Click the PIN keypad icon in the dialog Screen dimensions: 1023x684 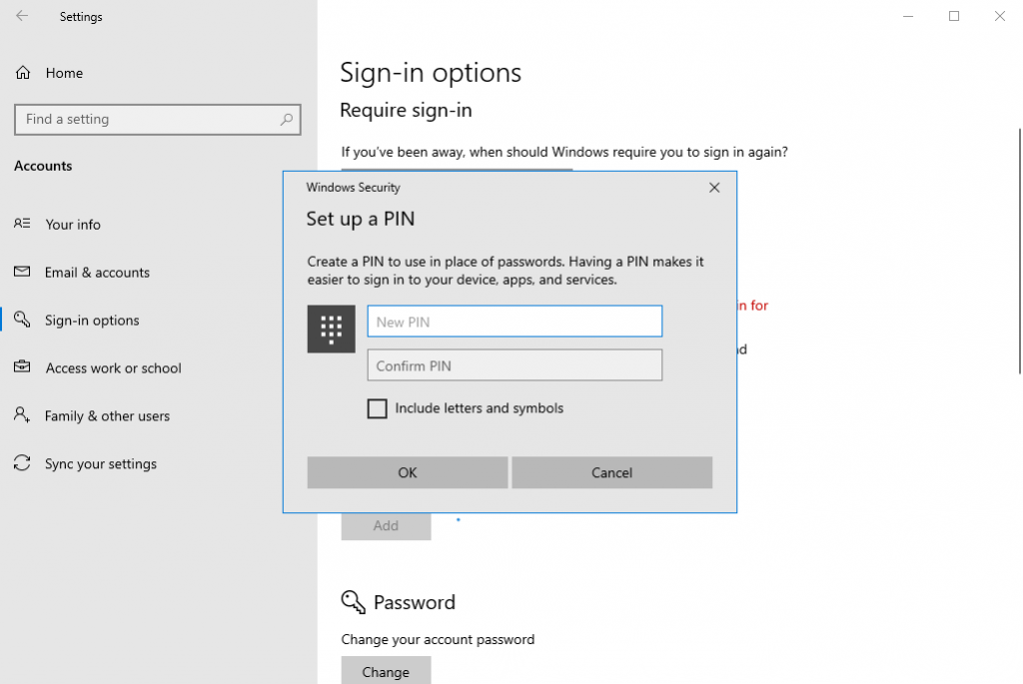coord(331,328)
